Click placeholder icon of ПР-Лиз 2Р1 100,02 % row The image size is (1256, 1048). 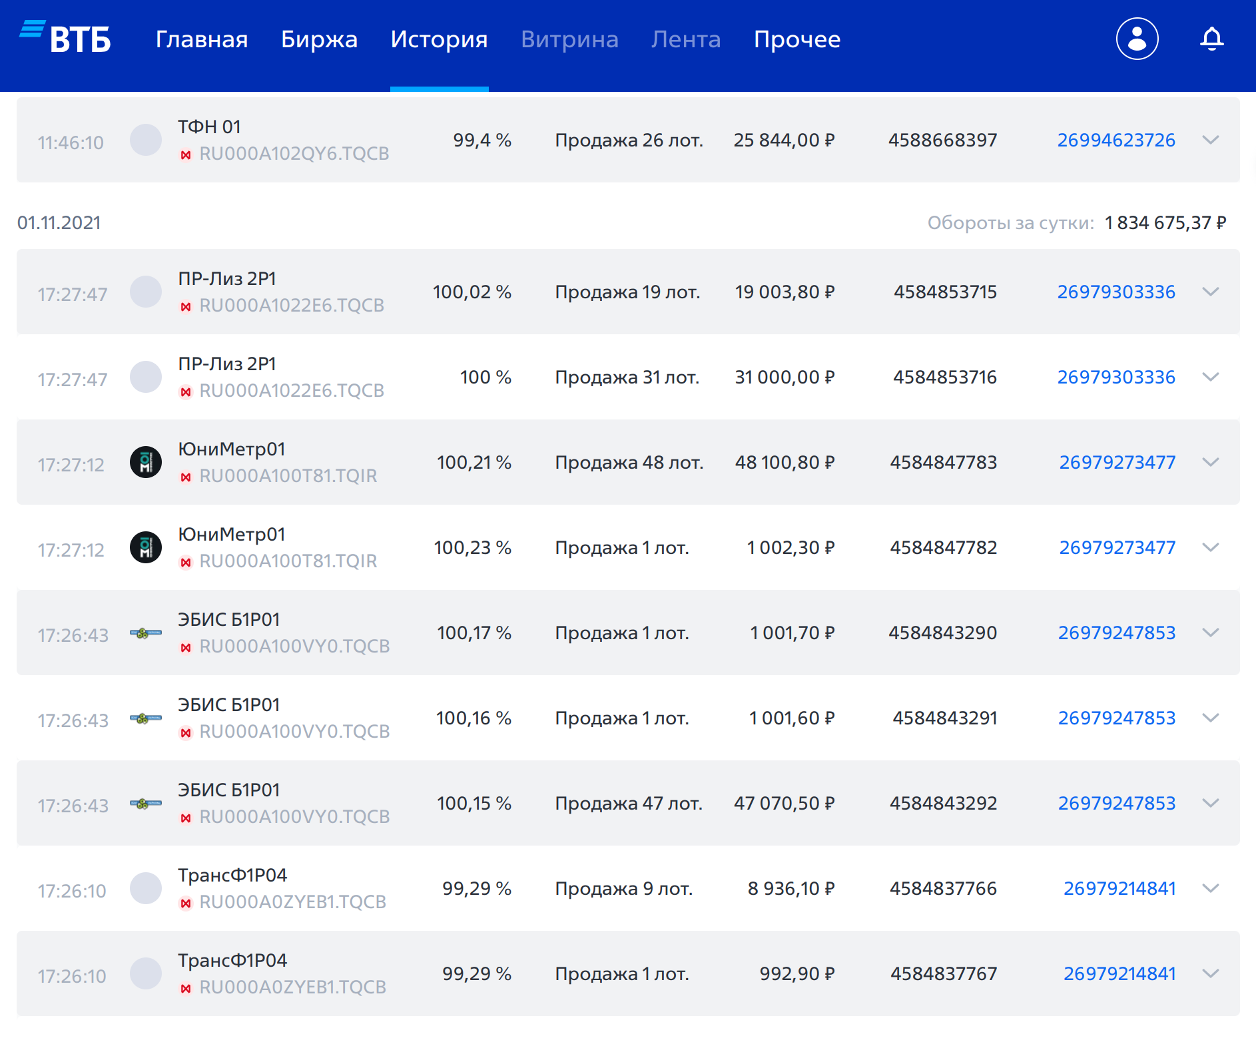[x=146, y=292]
